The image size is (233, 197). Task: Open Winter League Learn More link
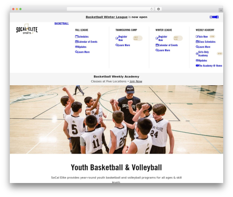click(164, 50)
